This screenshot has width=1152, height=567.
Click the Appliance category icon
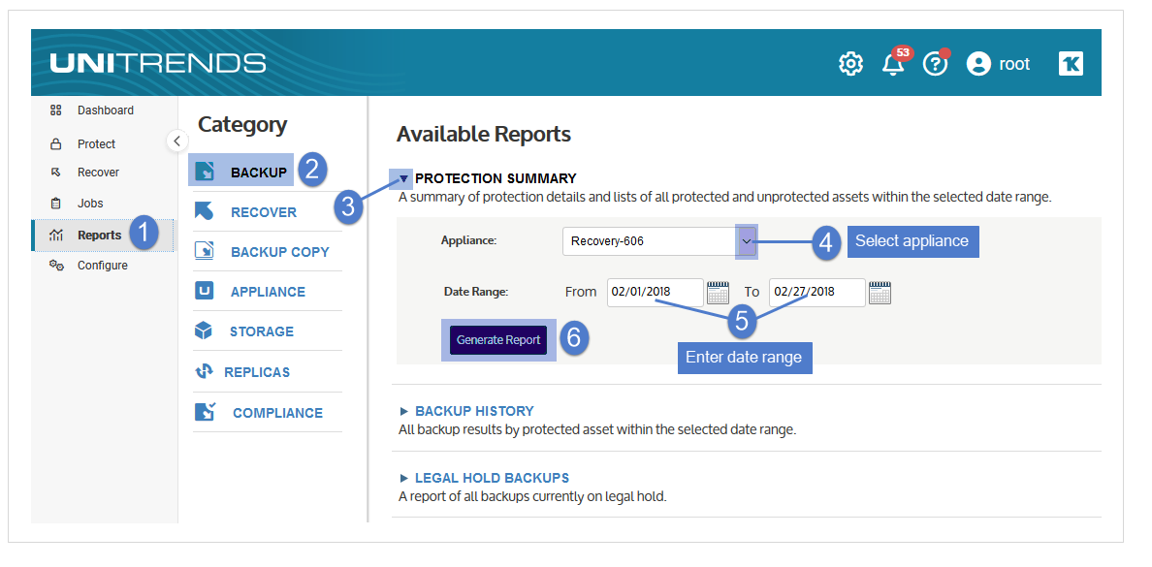[205, 291]
